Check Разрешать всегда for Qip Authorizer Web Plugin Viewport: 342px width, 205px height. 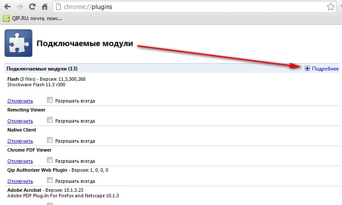50,180
